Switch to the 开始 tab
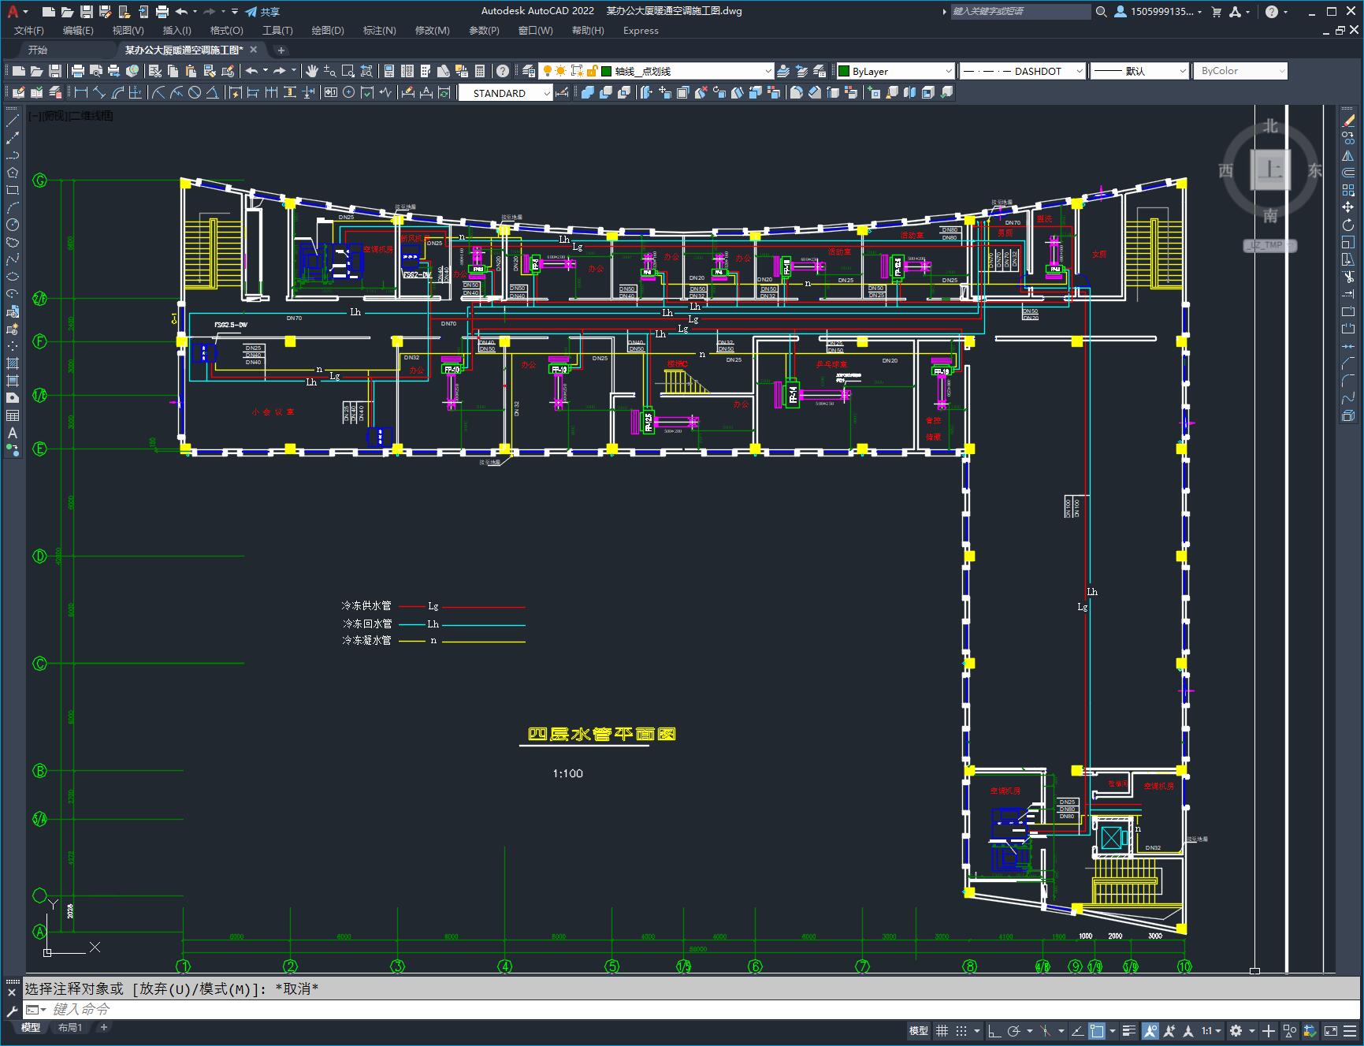 38,50
